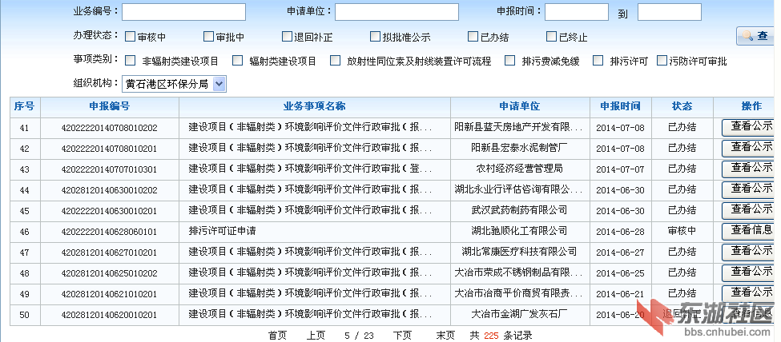The width and height of the screenshot is (781, 342).
Task: Click applicant 湖北常康医疗科技有限公司
Action: click(520, 252)
